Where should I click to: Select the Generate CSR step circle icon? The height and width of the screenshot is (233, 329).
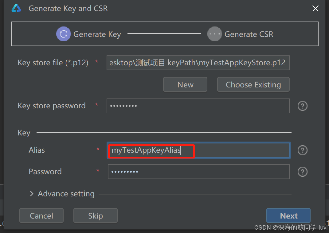coord(214,34)
